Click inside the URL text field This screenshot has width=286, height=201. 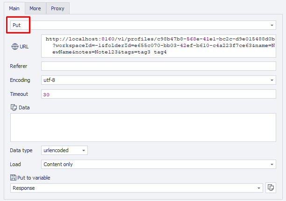tap(159, 46)
